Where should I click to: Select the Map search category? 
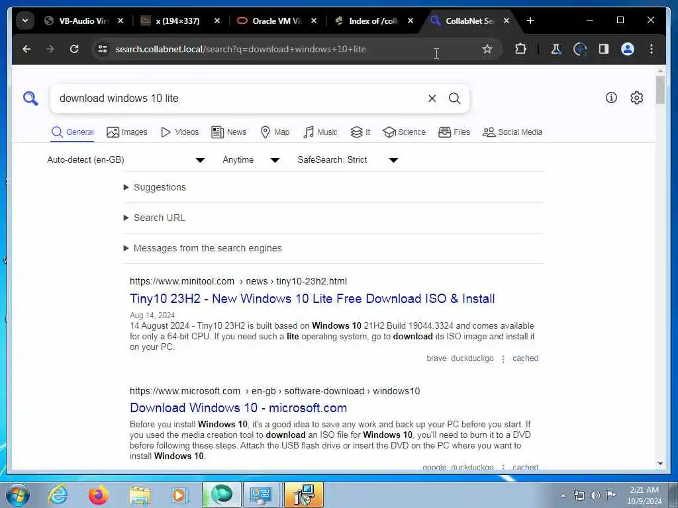275,132
